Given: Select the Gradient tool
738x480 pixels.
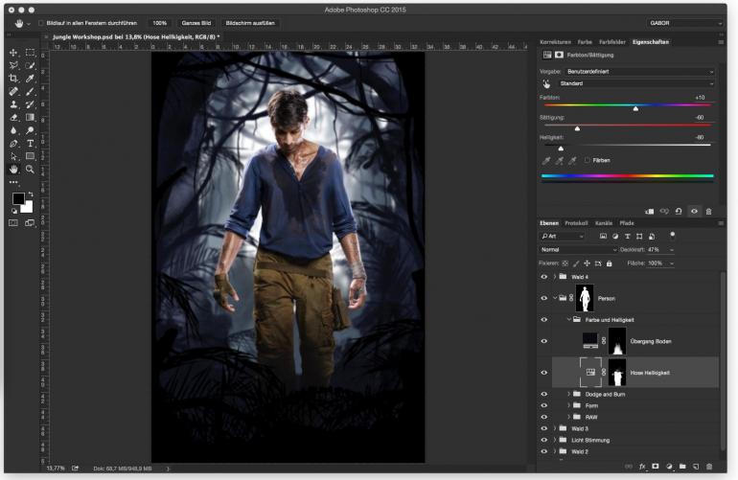Looking at the screenshot, I should tap(30, 117).
